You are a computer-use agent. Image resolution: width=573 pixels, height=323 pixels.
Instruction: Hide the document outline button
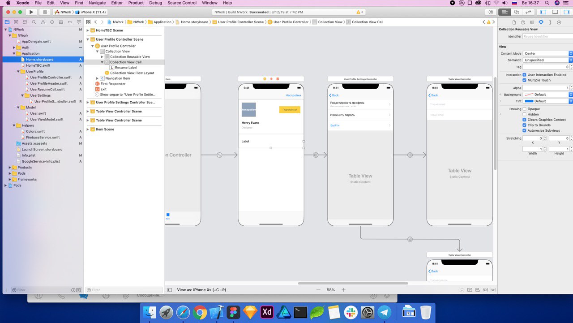170,290
